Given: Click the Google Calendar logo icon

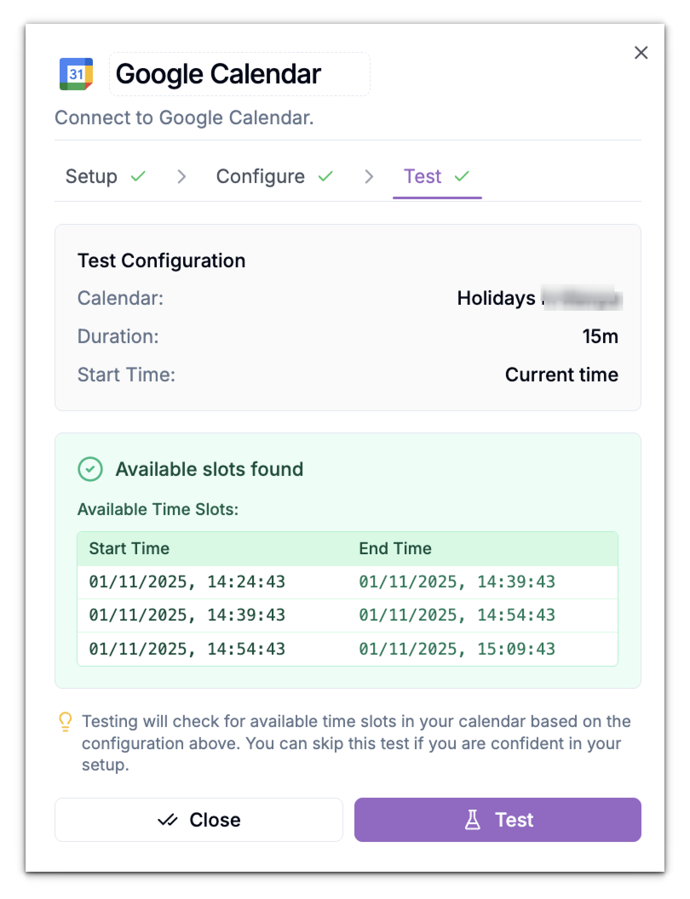Looking at the screenshot, I should pos(77,75).
